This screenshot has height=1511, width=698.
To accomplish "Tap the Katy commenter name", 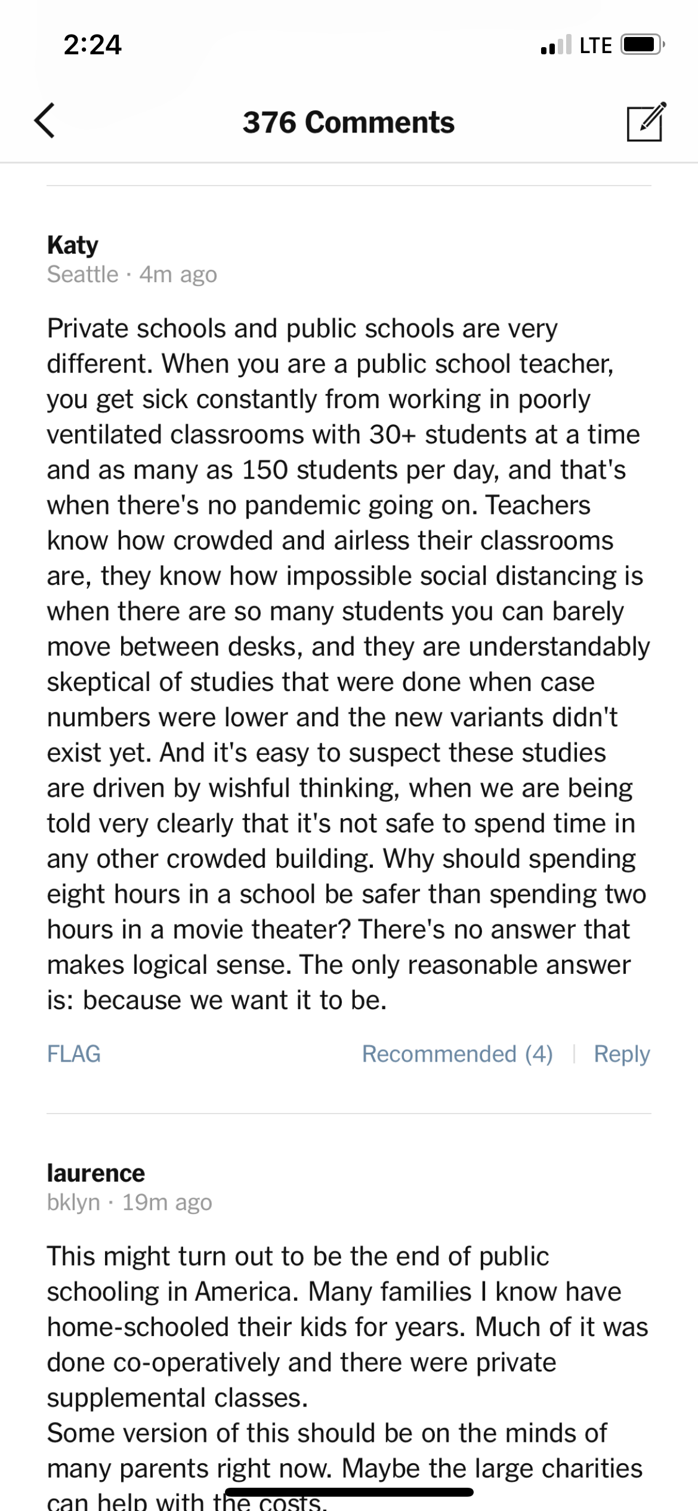I will (73, 245).
